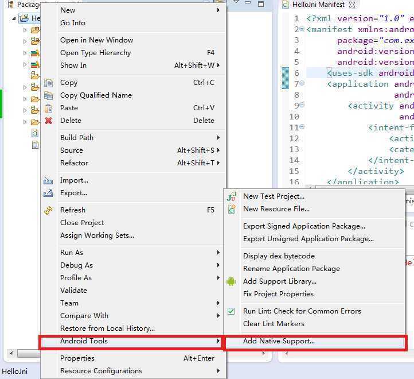The height and width of the screenshot is (379, 414).
Task: Switch to the HelloJni Manifest tab
Action: pyautogui.click(x=318, y=5)
